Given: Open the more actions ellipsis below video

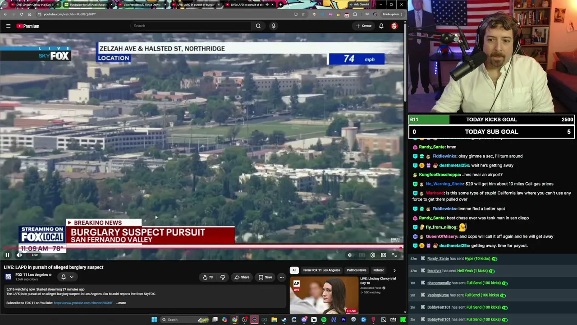Looking at the screenshot, I should point(282,277).
